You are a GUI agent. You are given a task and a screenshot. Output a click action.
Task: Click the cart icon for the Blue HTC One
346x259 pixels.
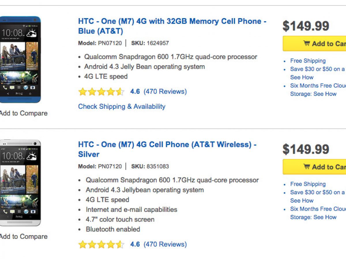tap(306, 43)
